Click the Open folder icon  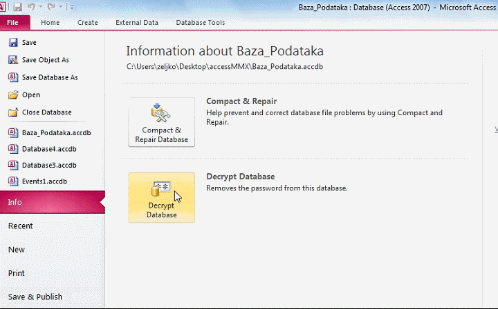click(x=13, y=94)
